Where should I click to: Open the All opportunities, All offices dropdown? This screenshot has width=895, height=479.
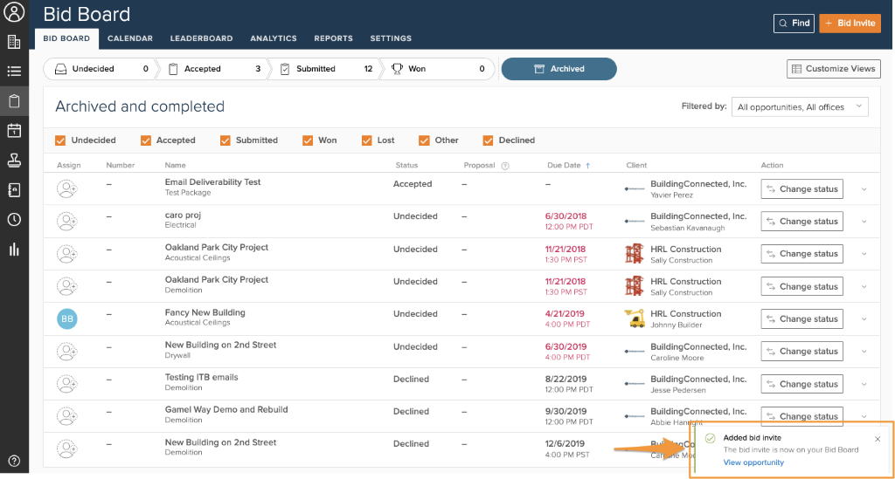click(799, 106)
